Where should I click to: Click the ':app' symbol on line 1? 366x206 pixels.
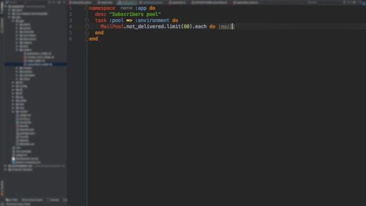click(141, 8)
